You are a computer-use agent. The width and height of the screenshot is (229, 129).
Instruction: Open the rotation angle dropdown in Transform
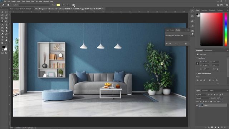tap(208, 69)
